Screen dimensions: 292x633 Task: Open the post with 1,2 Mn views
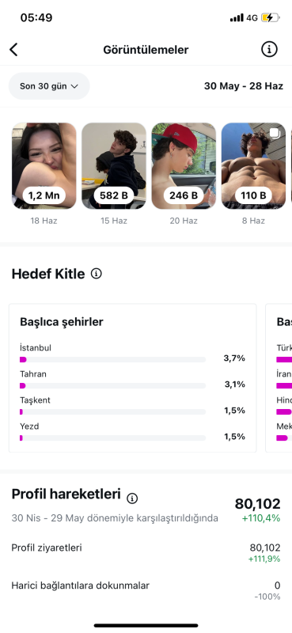44,166
